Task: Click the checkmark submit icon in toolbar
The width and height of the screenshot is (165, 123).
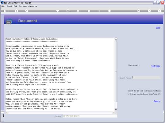Action: click(149, 11)
